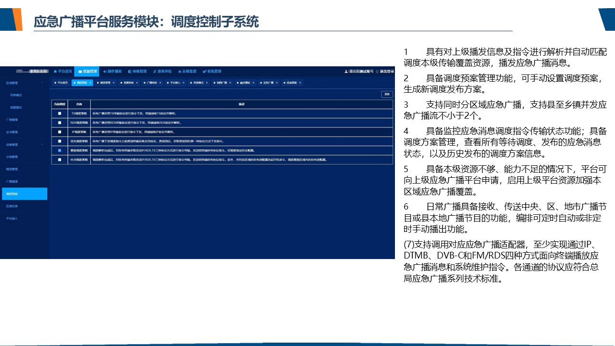Screen dimensions: 615x346
Task: Collapse the 区域管理 sidebar section
Action: tap(42, 83)
